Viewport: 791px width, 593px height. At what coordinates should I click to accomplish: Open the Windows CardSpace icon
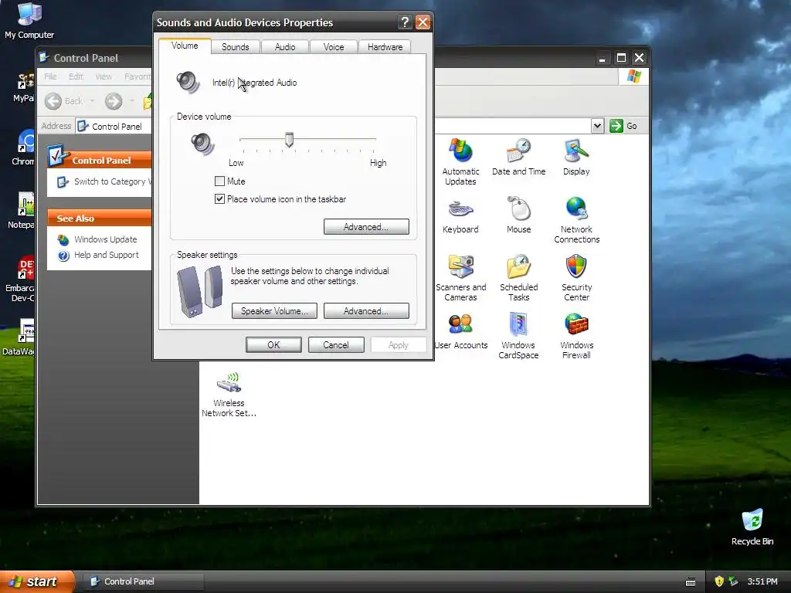tap(518, 336)
